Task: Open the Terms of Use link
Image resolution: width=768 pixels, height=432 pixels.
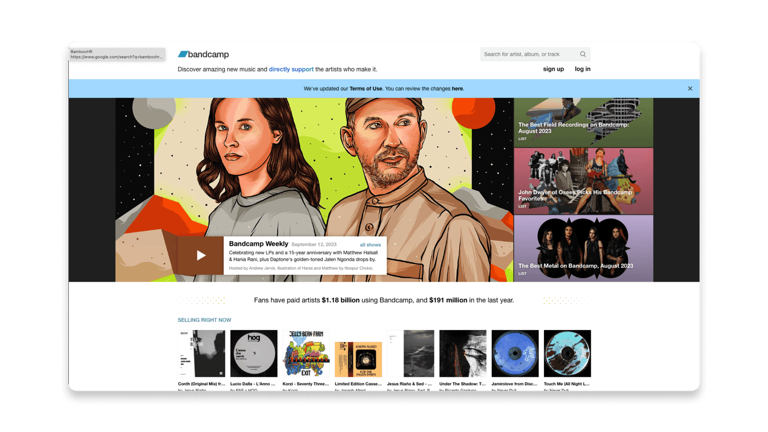Action: pos(366,89)
